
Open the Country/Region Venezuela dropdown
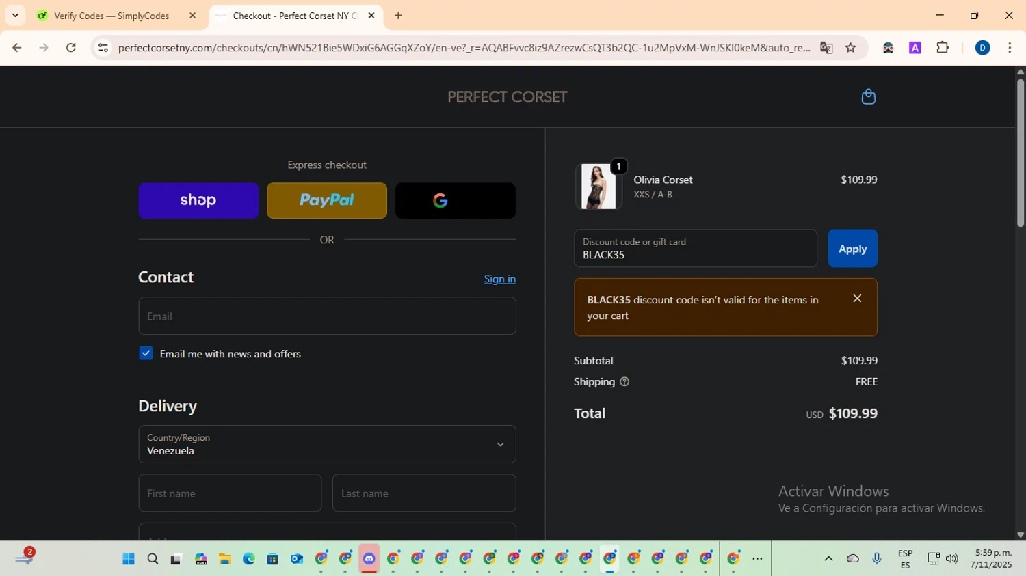[327, 444]
